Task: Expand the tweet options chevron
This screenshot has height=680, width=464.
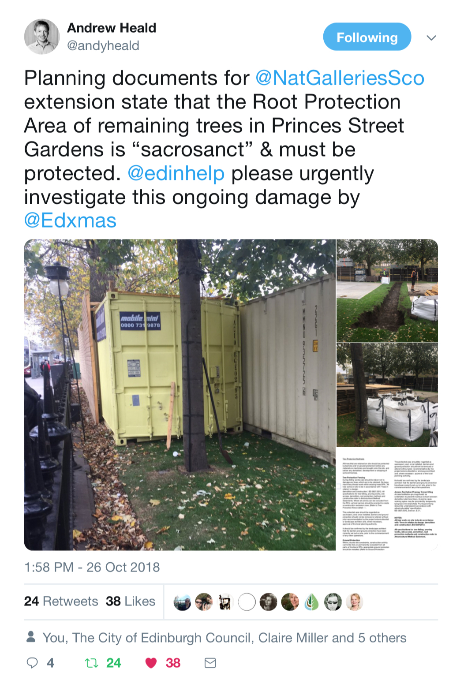Action: point(431,38)
